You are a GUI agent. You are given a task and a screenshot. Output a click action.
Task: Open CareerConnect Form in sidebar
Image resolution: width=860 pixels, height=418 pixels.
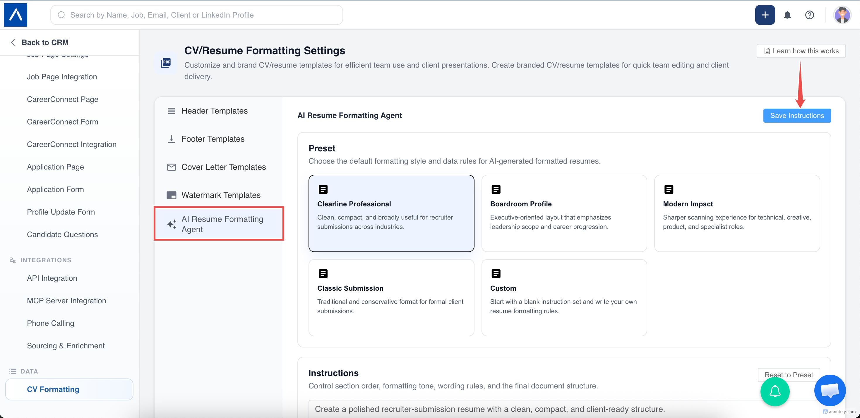[x=62, y=122]
